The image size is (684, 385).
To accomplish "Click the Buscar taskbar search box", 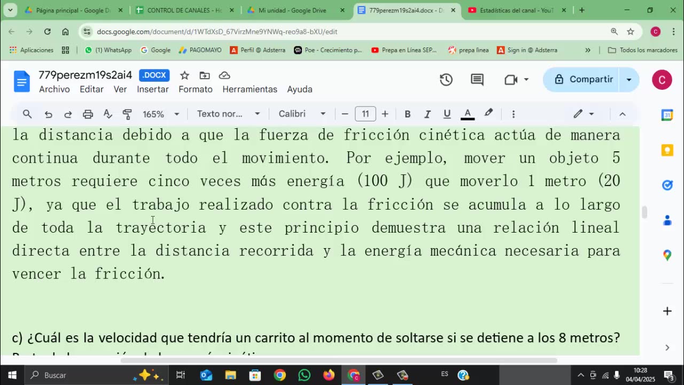I will [x=97, y=375].
